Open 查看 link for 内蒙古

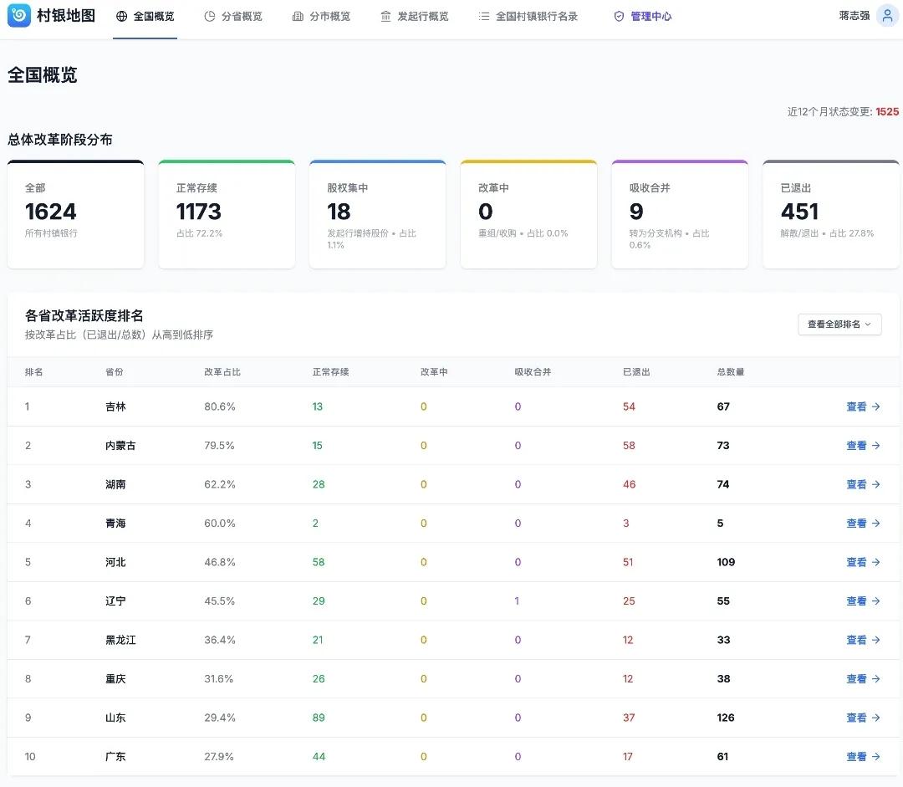[x=863, y=446]
